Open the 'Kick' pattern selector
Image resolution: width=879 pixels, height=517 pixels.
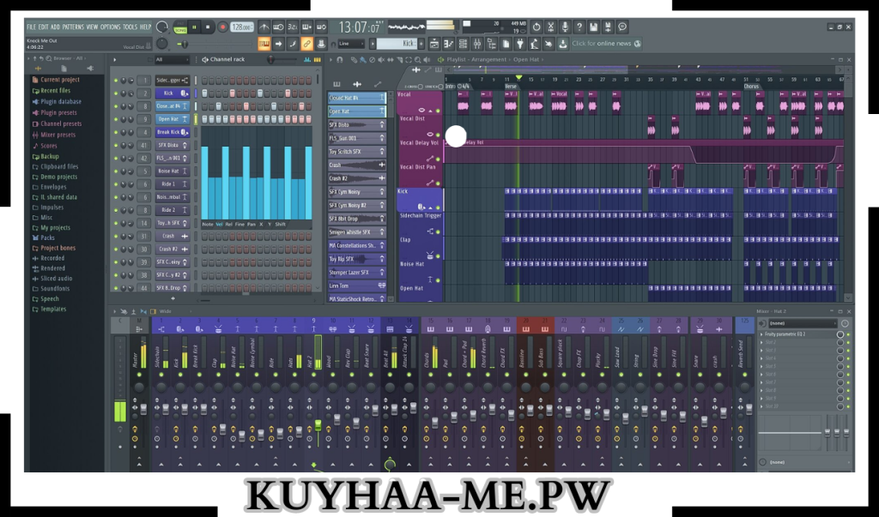(x=397, y=44)
